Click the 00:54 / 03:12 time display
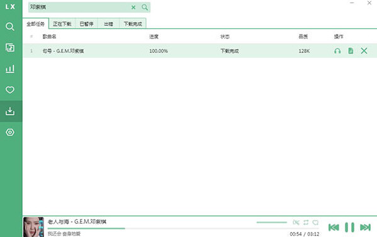 [305, 234]
